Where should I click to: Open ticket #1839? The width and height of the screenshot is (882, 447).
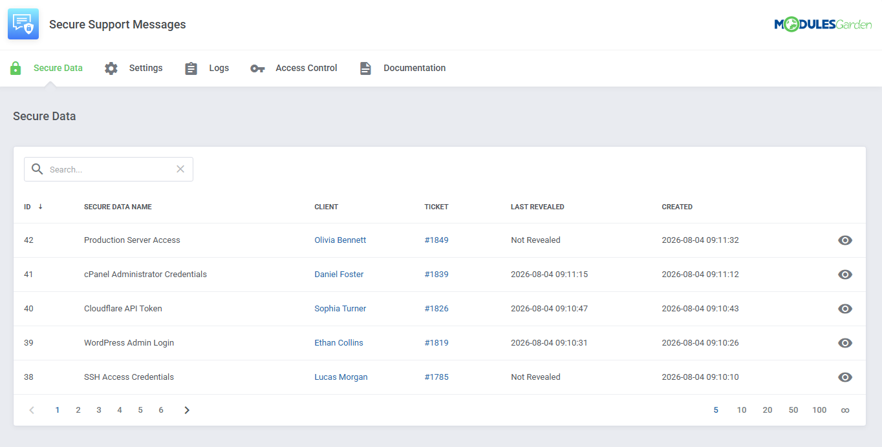click(x=436, y=275)
